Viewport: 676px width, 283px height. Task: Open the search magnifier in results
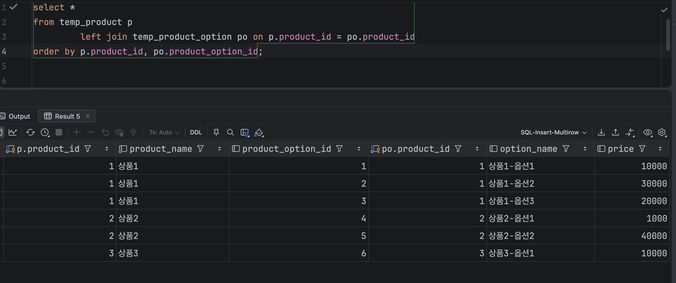(x=230, y=133)
